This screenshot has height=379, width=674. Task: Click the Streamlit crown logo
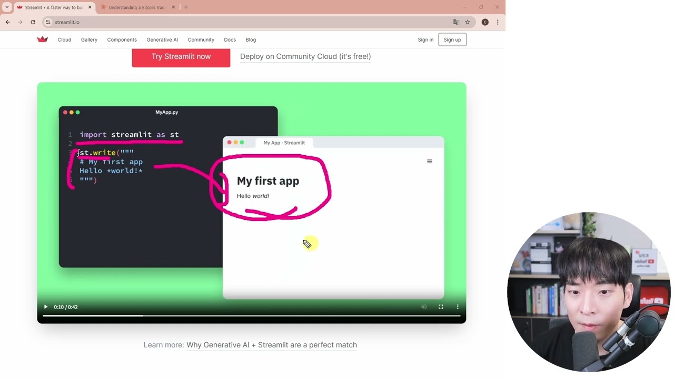43,39
